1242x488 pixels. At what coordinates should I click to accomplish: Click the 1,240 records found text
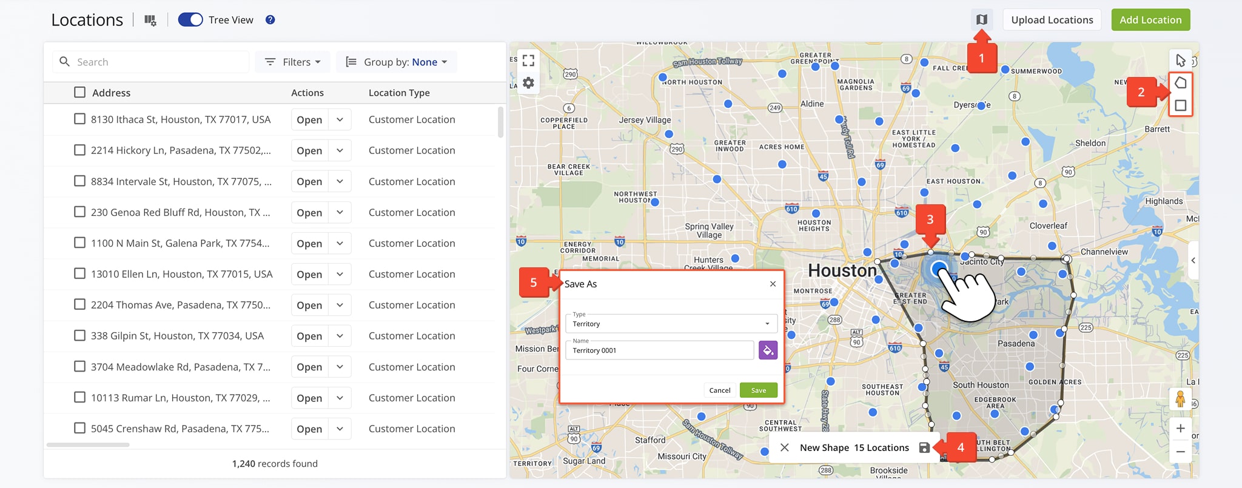click(x=275, y=463)
